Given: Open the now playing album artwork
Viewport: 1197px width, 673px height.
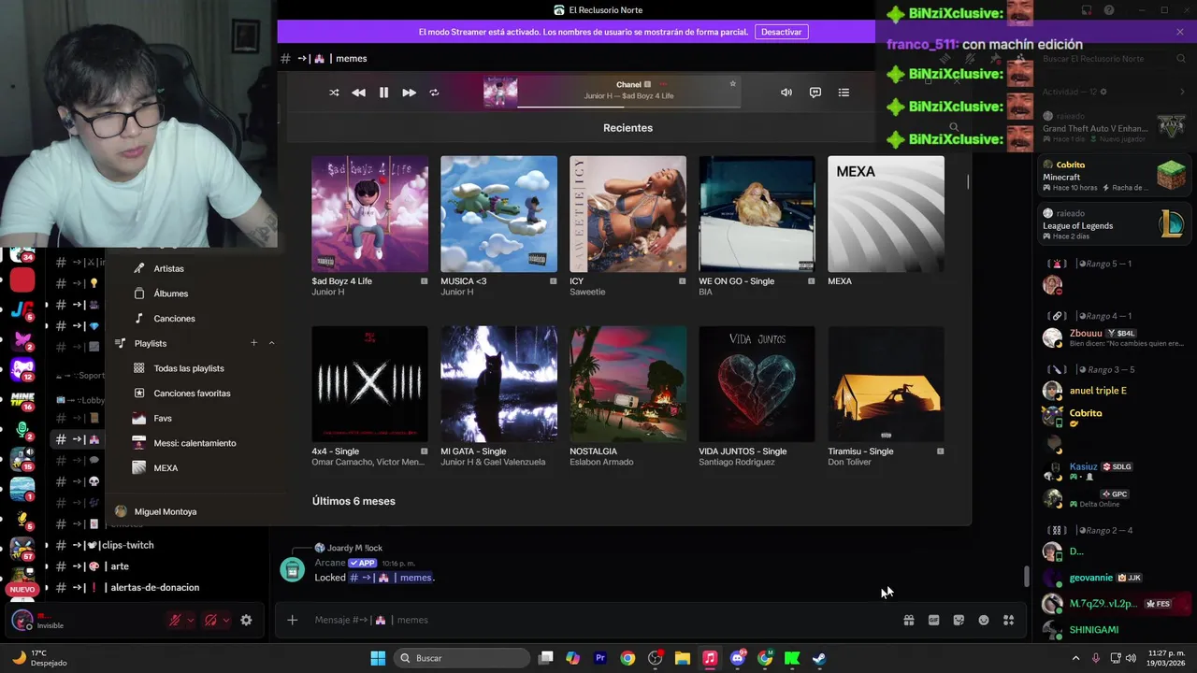Looking at the screenshot, I should 500,93.
